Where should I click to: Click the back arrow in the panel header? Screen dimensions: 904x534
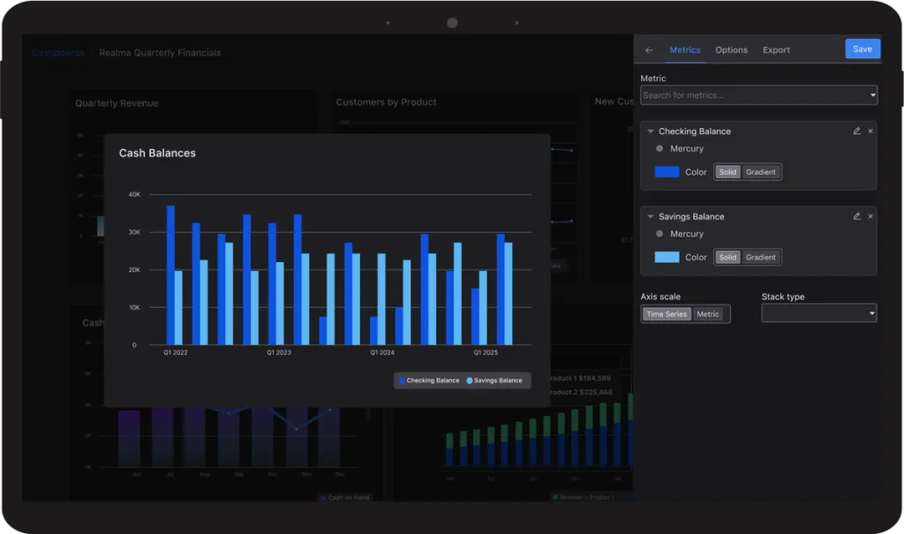(x=649, y=50)
